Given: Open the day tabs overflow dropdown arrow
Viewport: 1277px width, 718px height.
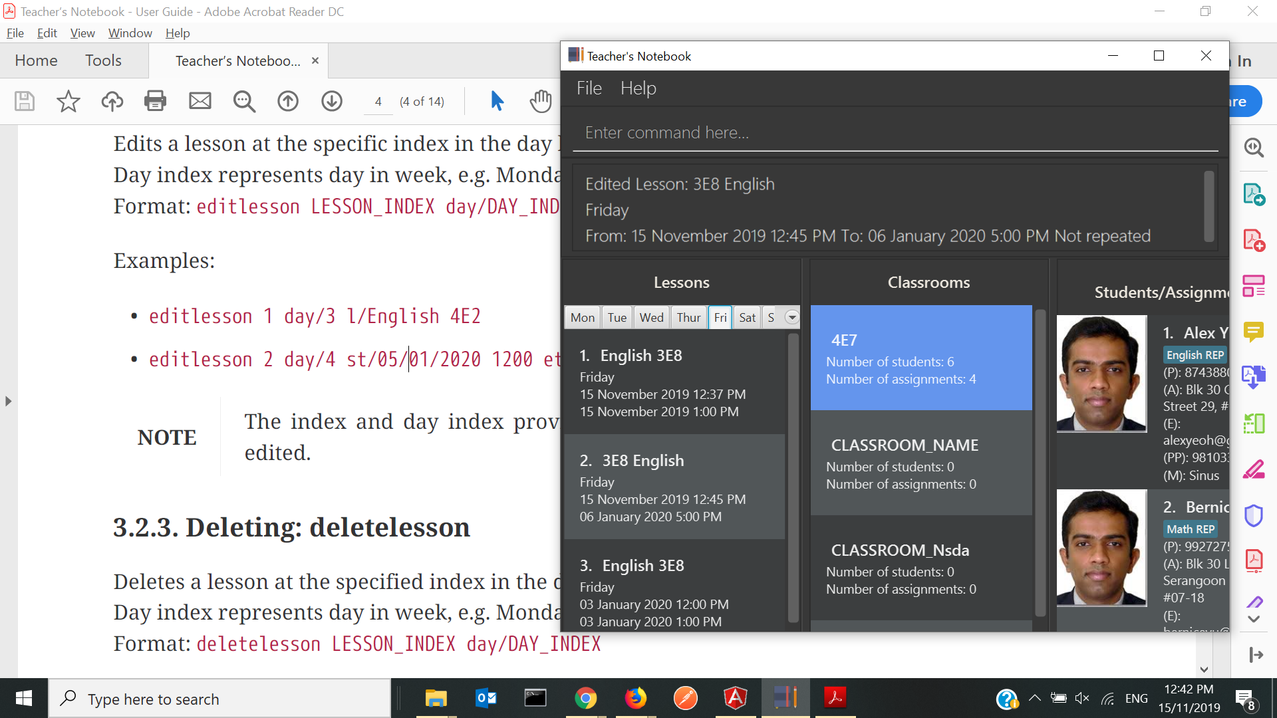Looking at the screenshot, I should coord(791,317).
